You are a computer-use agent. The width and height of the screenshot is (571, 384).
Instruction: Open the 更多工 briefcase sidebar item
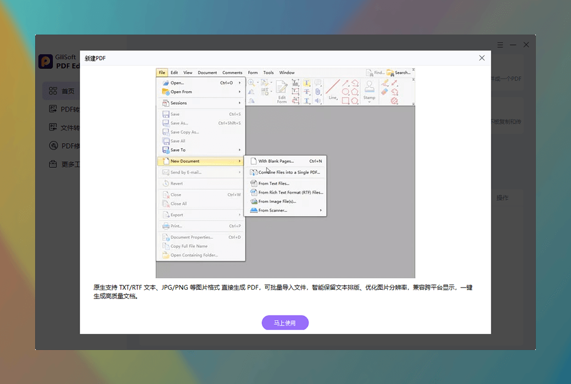point(64,164)
